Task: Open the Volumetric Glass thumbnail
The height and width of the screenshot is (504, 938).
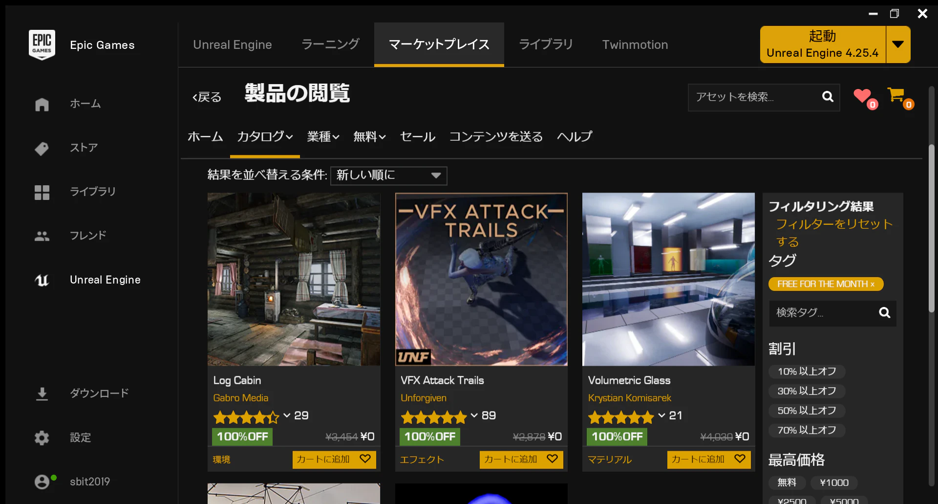Action: click(668, 279)
